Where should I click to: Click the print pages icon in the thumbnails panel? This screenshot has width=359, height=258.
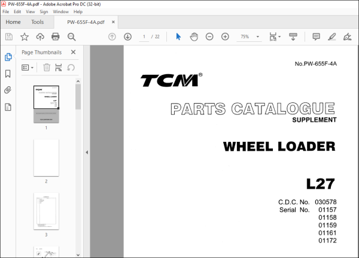click(59, 68)
